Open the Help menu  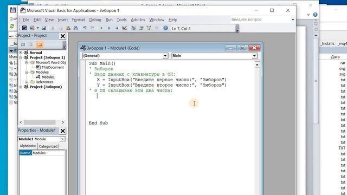click(173, 19)
